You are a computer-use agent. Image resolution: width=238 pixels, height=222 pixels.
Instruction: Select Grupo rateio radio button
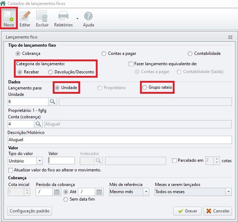pos(144,87)
